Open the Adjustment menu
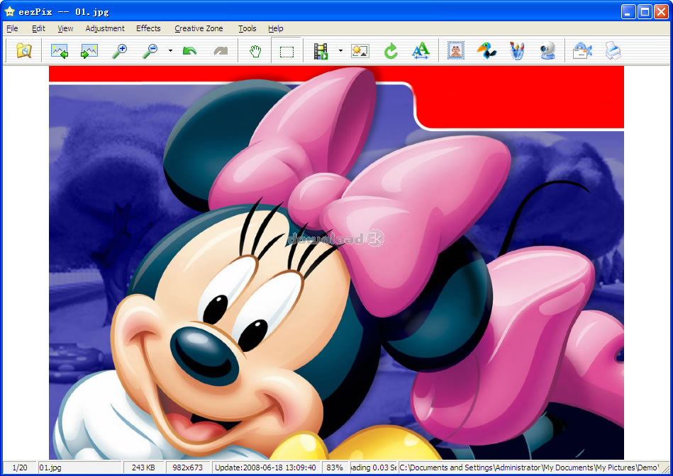The width and height of the screenshot is (673, 476). click(105, 28)
